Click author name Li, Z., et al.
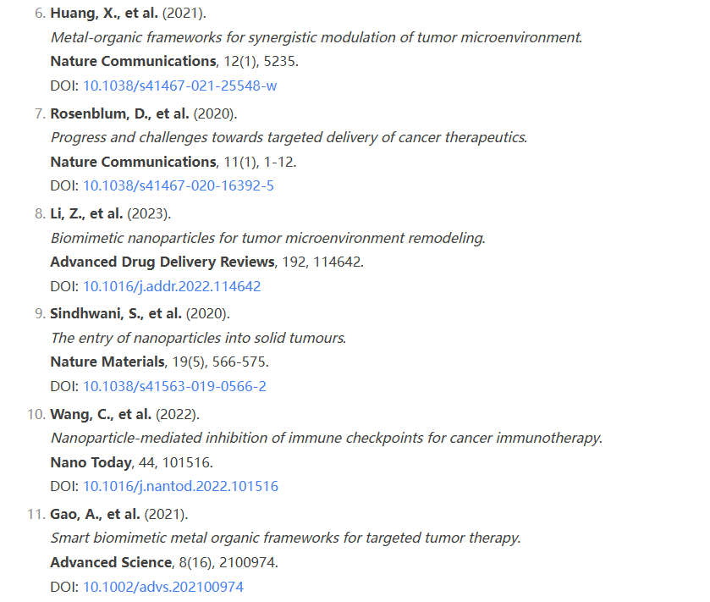This screenshot has width=710, height=602. tap(86, 214)
